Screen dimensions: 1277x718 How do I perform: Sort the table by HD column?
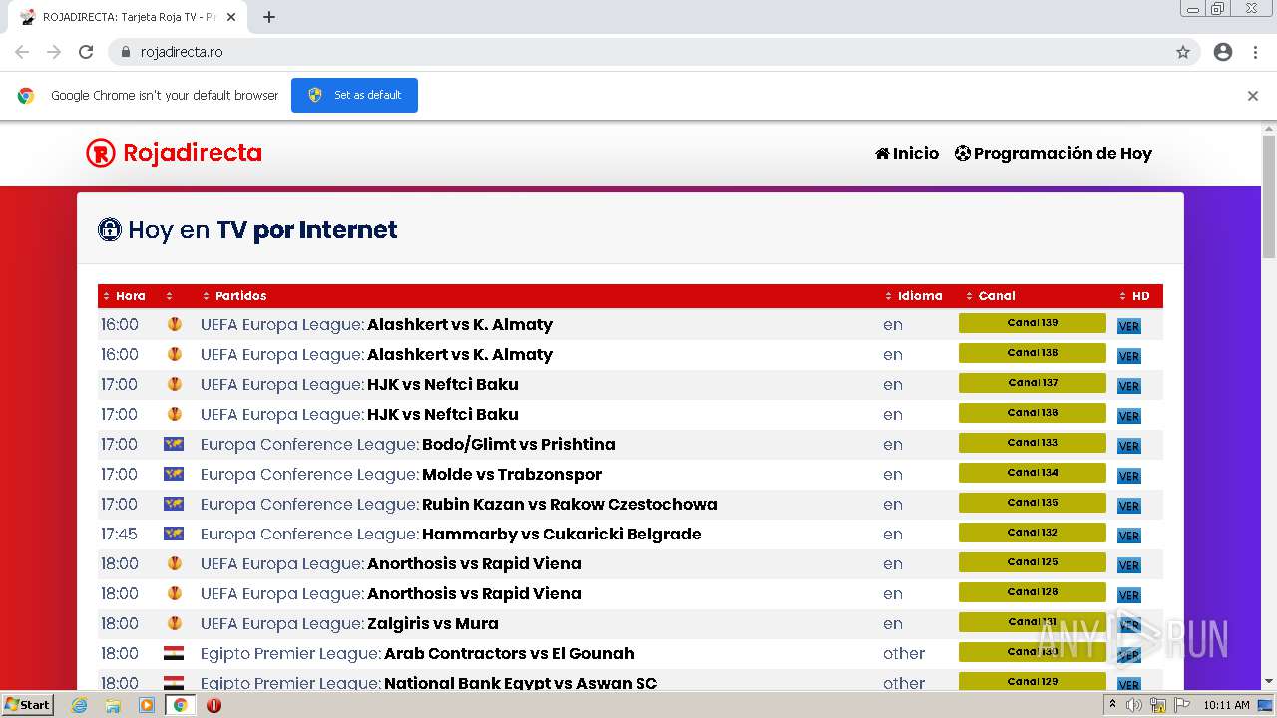click(x=1135, y=296)
